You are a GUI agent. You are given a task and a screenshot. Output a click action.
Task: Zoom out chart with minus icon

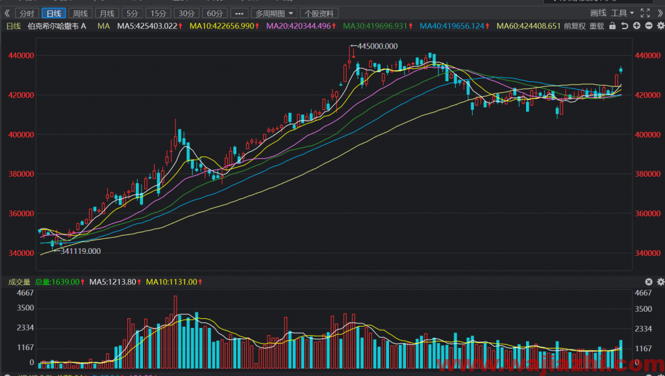pyautogui.click(x=649, y=26)
